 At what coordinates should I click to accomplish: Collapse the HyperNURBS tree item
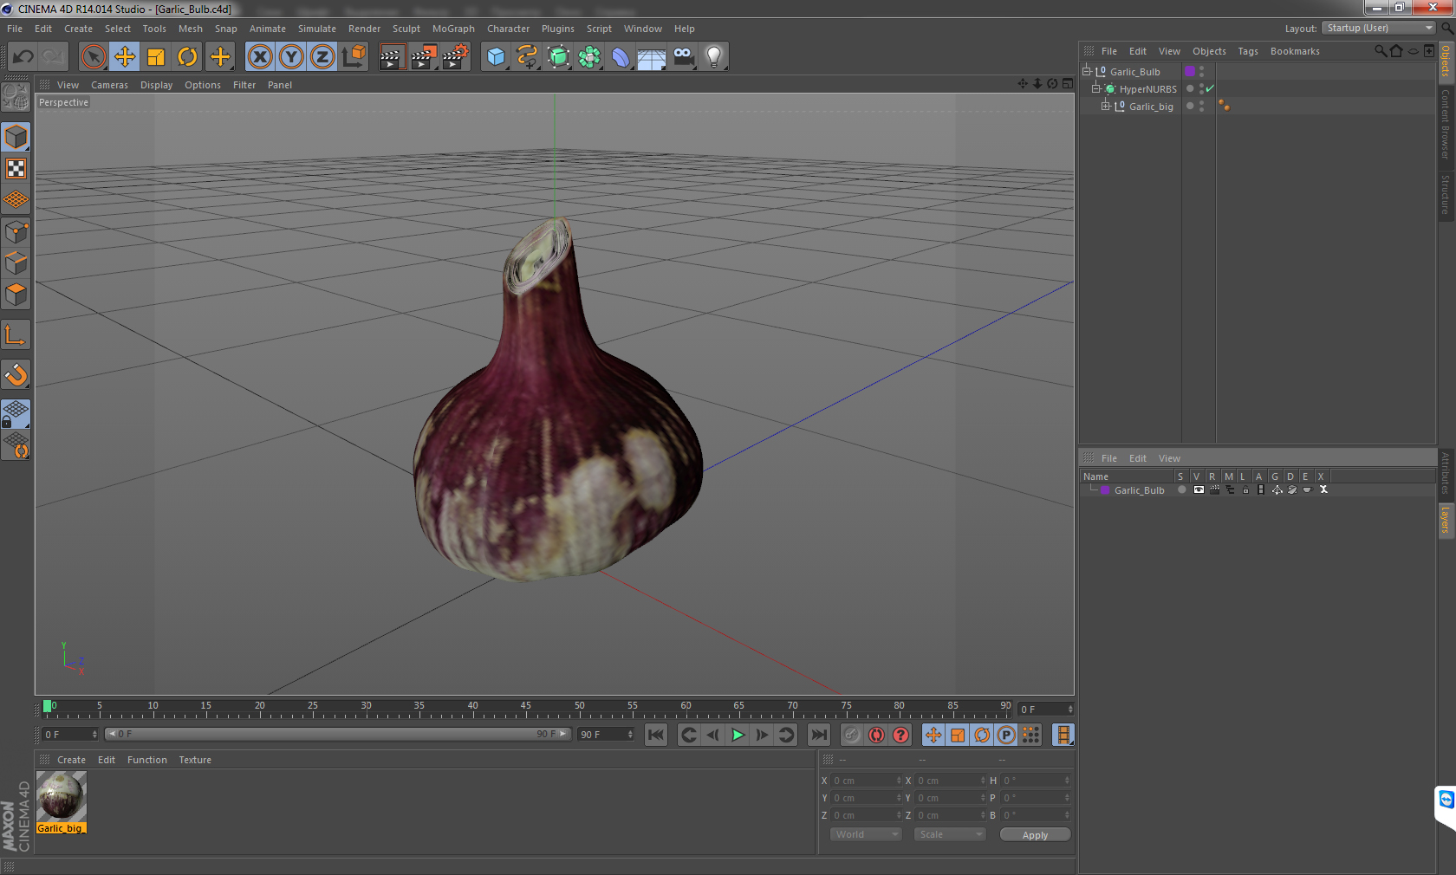pyautogui.click(x=1095, y=88)
